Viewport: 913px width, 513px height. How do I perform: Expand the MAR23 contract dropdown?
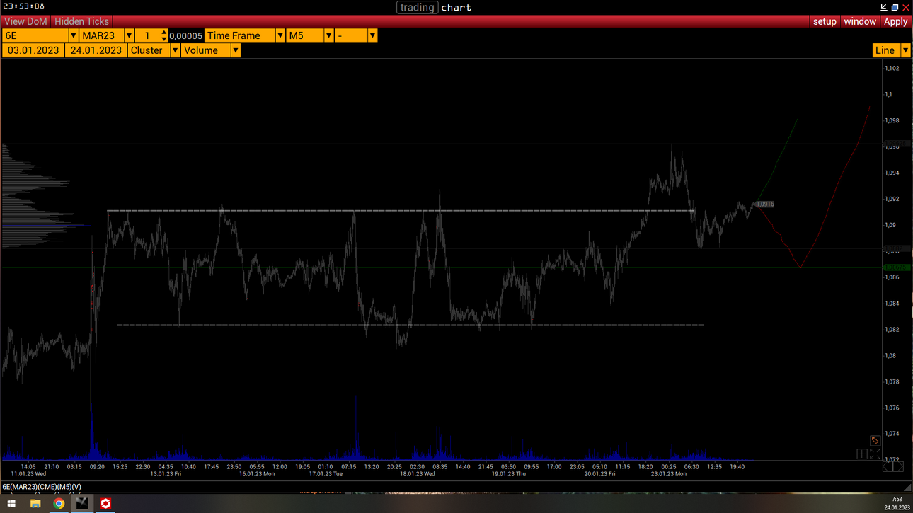tap(129, 35)
